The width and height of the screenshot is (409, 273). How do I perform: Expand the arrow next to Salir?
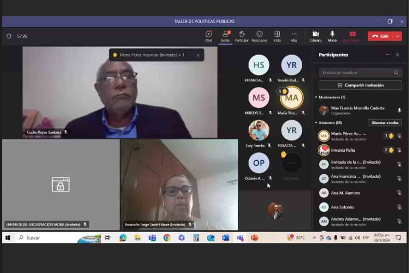point(397,36)
